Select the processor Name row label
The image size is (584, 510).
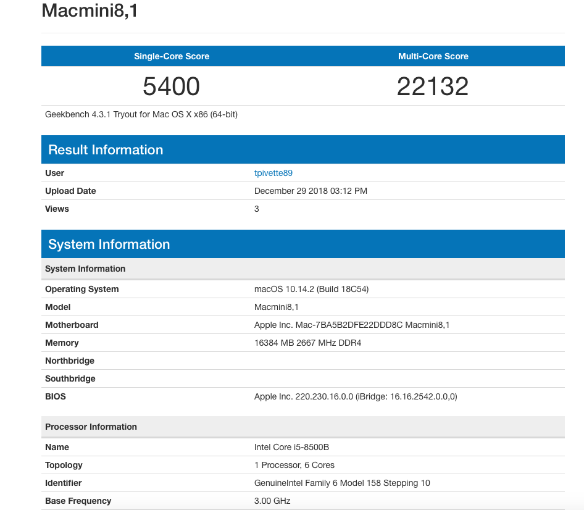(x=57, y=447)
